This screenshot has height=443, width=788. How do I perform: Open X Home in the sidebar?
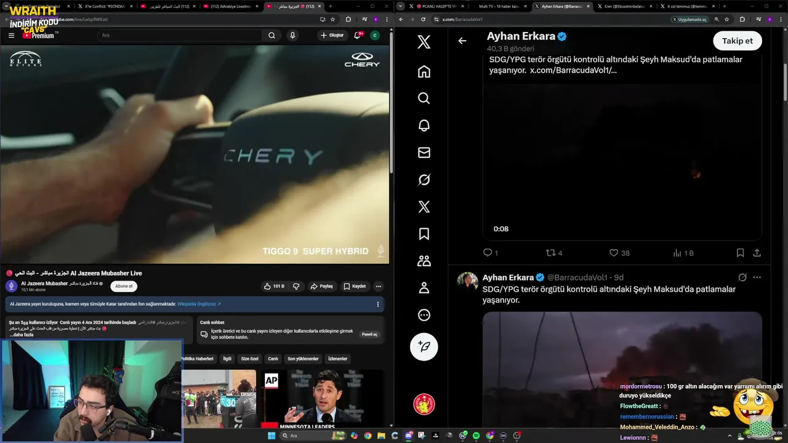pyautogui.click(x=424, y=71)
